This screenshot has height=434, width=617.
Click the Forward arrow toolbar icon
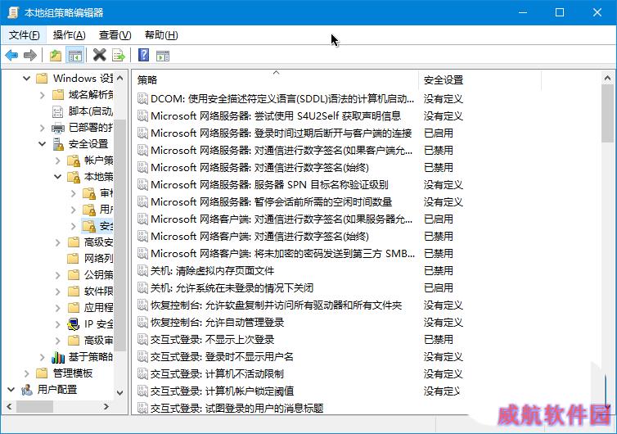(x=30, y=56)
